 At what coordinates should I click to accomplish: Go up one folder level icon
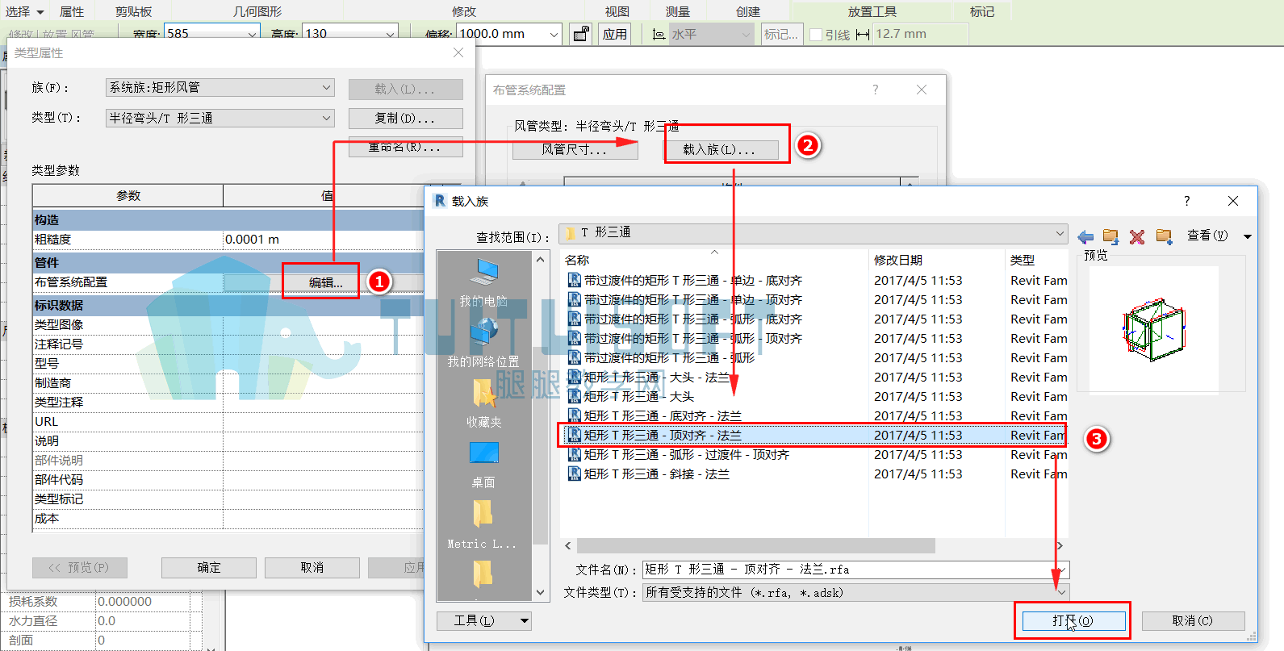1110,236
